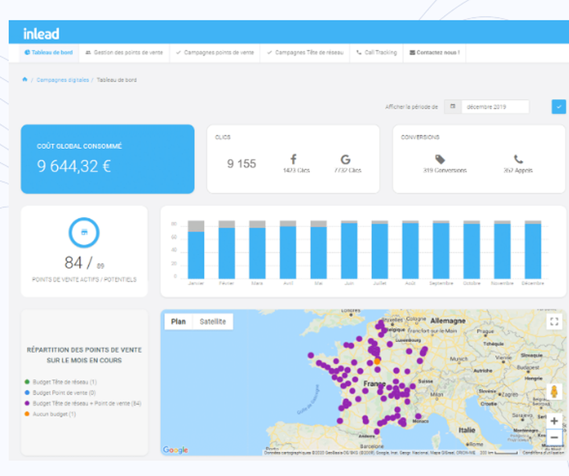Confirm the period with the blue checkmark
569x476 pixels.
coord(558,106)
